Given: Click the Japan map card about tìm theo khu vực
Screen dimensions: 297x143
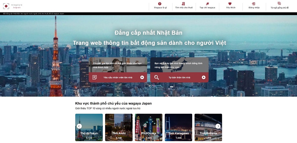Looking at the screenshot, I should tap(179, 65).
